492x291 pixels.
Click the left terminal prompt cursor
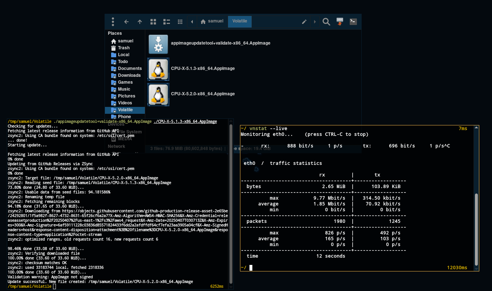click(54, 286)
